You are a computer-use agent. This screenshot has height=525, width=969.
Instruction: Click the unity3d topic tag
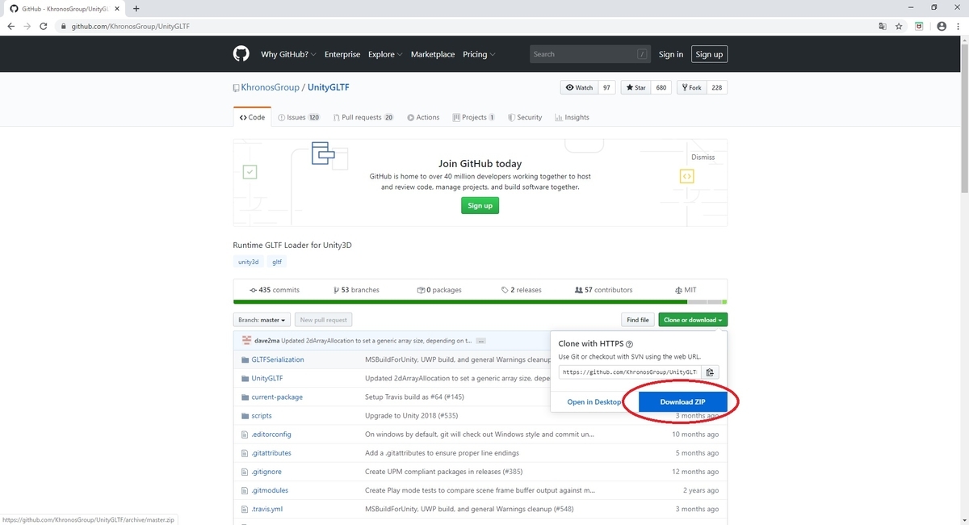coord(248,262)
